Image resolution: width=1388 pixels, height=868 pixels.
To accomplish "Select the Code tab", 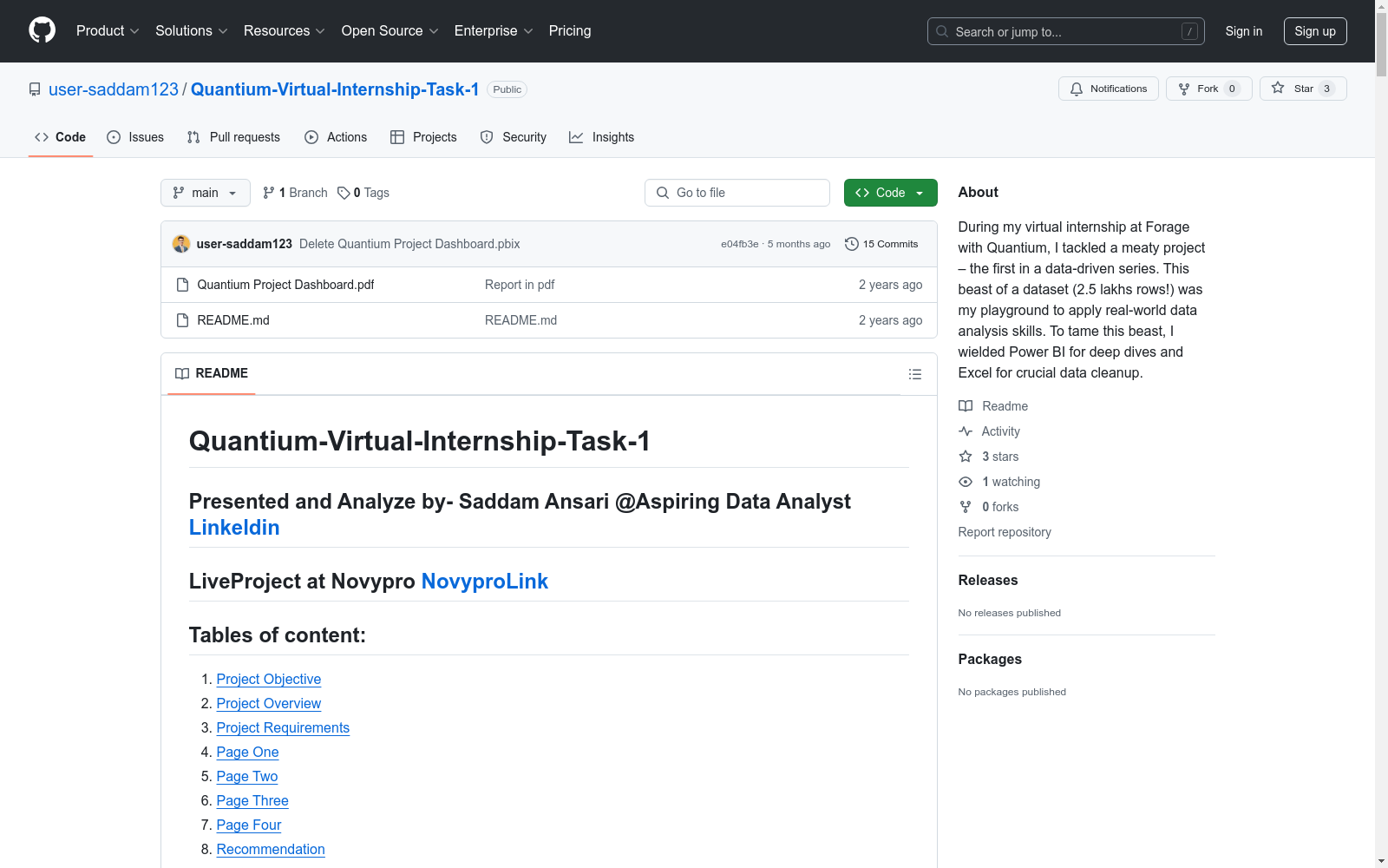I will pos(61,137).
